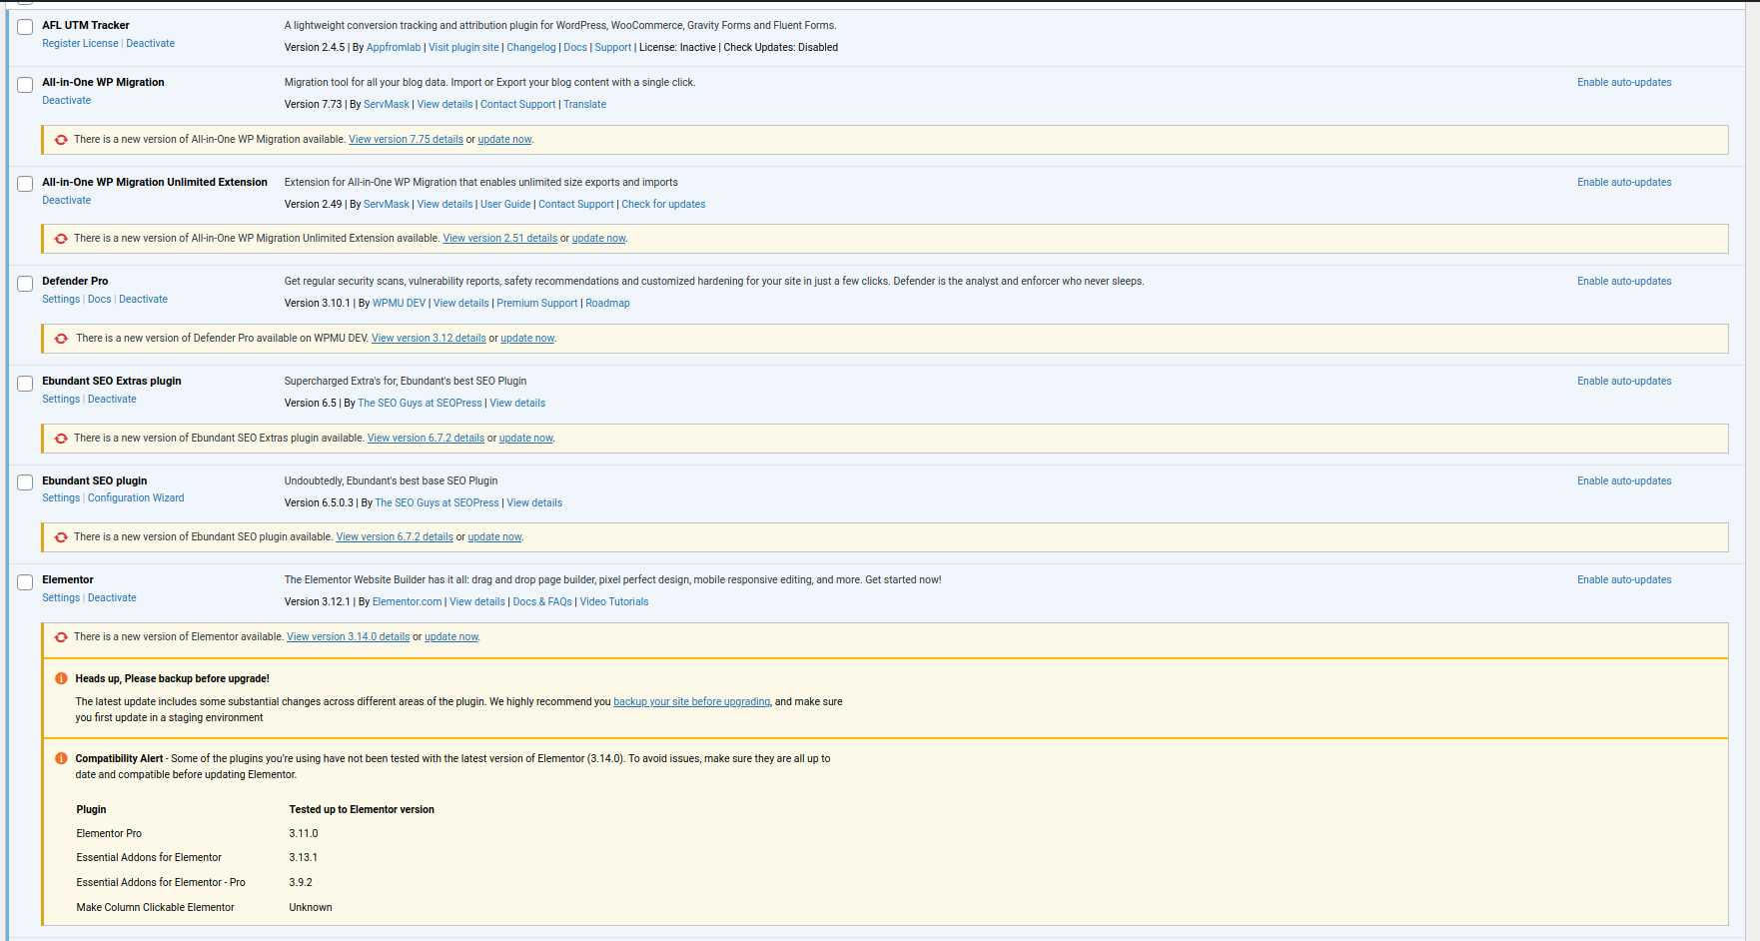Viewport: 1760px width, 941px height.
Task: Select the Ebundant SEO plugin checkbox
Action: pyautogui.click(x=25, y=482)
